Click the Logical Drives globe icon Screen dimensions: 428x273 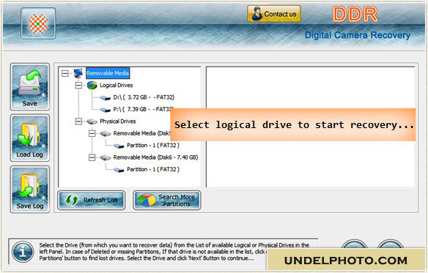92,86
